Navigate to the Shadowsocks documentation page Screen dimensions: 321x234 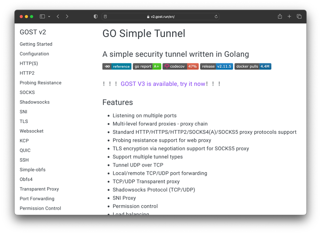(34, 102)
